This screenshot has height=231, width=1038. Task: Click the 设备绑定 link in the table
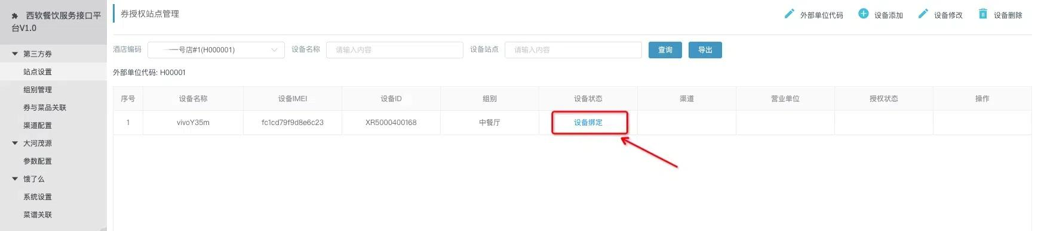[x=588, y=123]
